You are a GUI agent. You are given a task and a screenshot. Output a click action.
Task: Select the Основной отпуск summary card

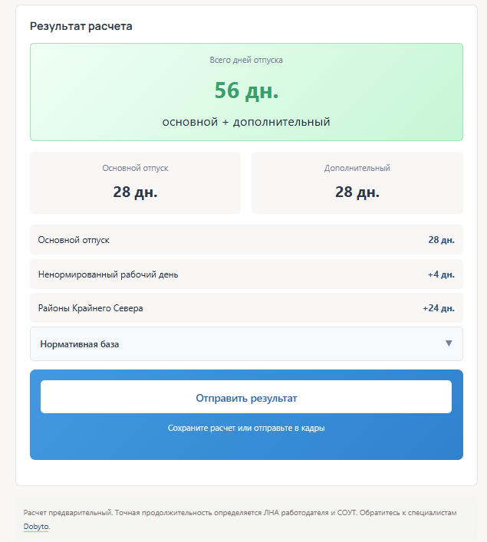tap(135, 182)
